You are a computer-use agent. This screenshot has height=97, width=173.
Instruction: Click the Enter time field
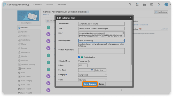coord(100,70)
